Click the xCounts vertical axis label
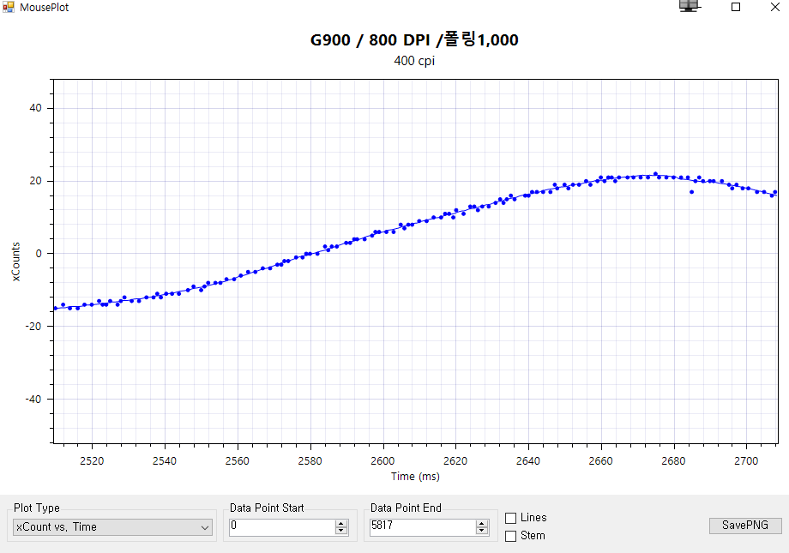This screenshot has width=789, height=553. [16, 261]
